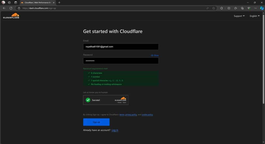View site information lock icon
Screen dimensions: 265x144
pyautogui.click(x=19, y=8)
